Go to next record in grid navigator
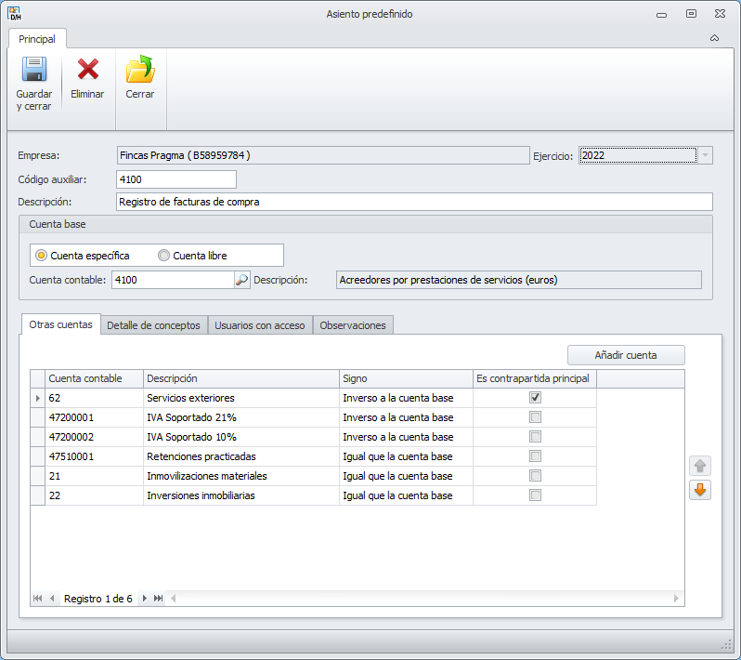Viewport: 741px width, 660px height. click(x=144, y=599)
